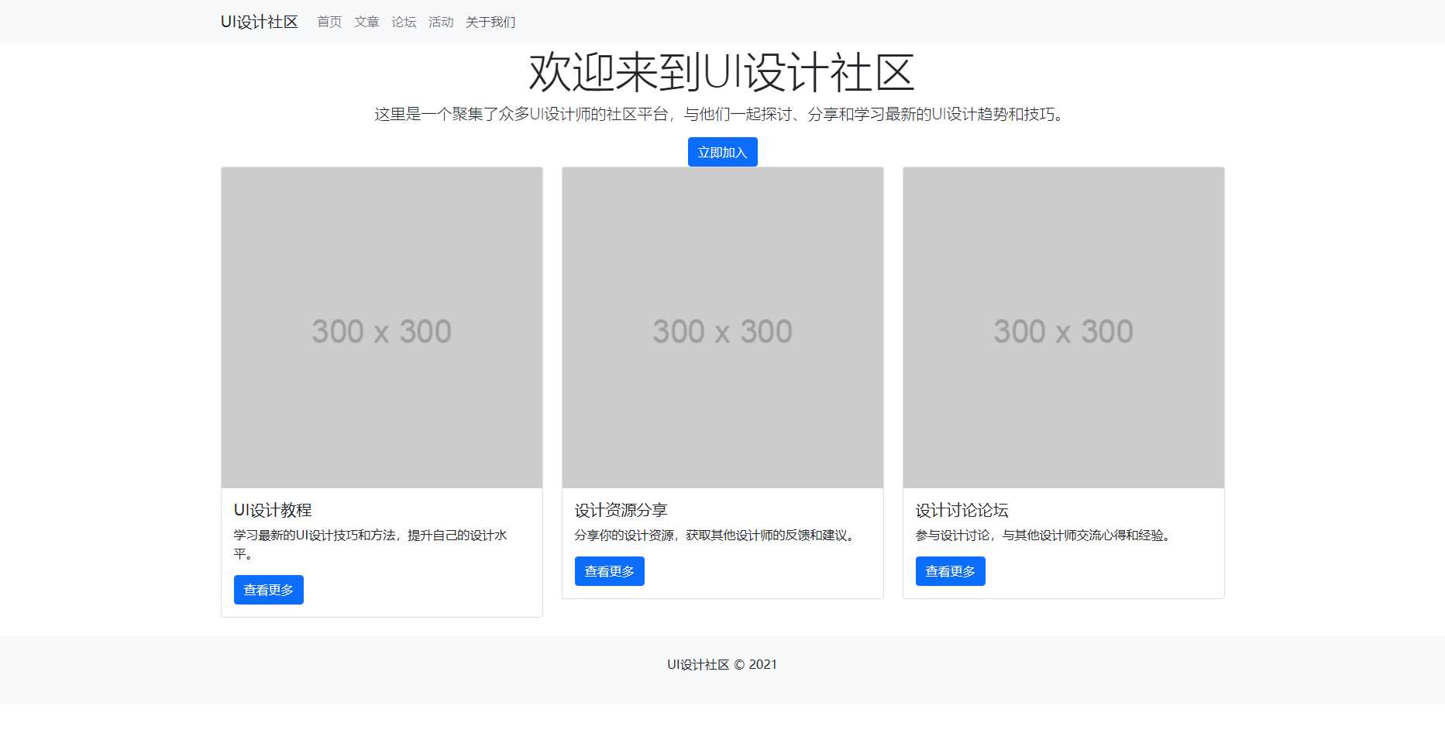Image resolution: width=1445 pixels, height=751 pixels.
Task: Open the 活动 page from navbar
Action: (441, 22)
